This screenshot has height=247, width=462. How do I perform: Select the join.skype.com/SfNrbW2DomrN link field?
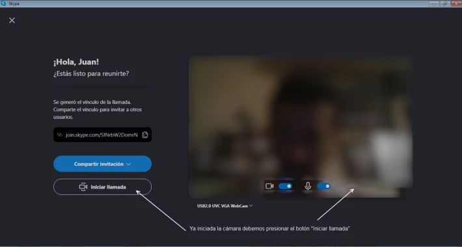click(x=102, y=135)
